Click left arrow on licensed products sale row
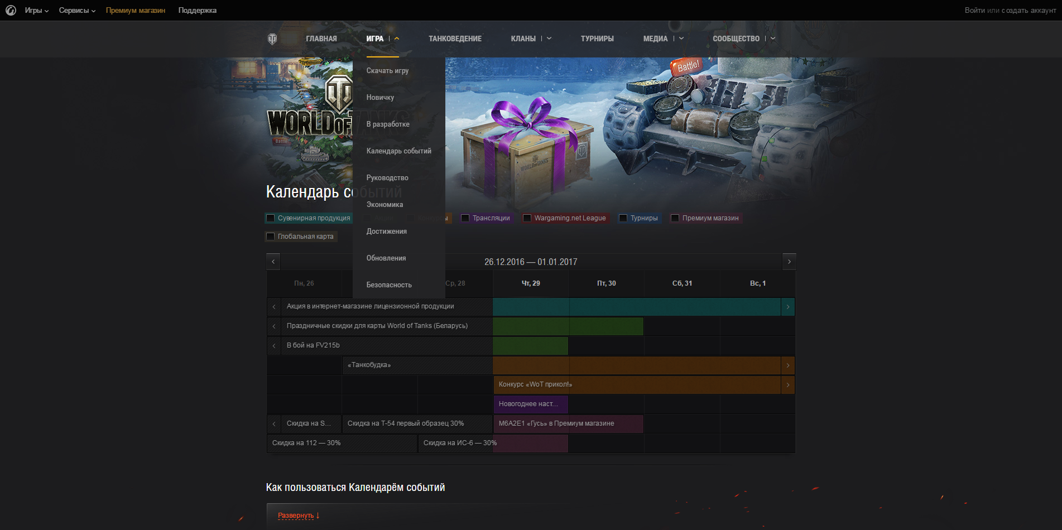 (x=274, y=307)
